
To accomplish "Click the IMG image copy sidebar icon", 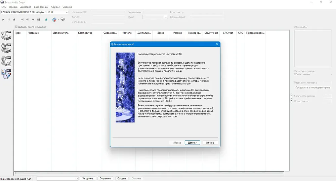I will (6, 61).
